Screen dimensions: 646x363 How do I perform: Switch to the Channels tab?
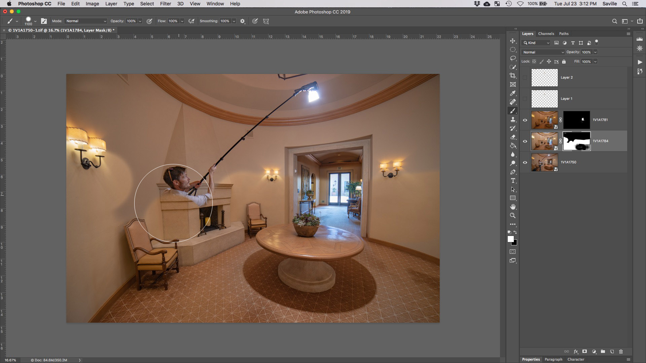(x=546, y=34)
